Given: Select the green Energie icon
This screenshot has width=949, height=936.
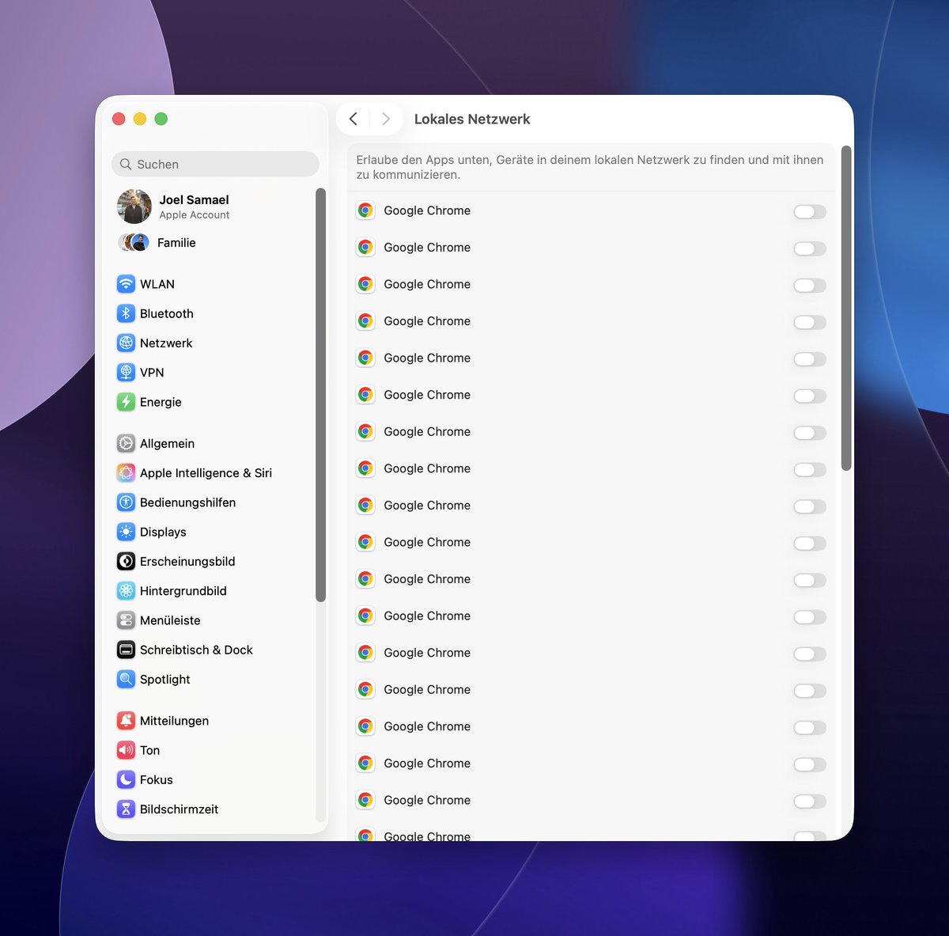Looking at the screenshot, I should point(126,402).
